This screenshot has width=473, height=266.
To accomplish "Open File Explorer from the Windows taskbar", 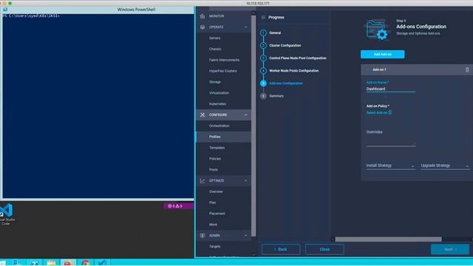I will (51, 263).
